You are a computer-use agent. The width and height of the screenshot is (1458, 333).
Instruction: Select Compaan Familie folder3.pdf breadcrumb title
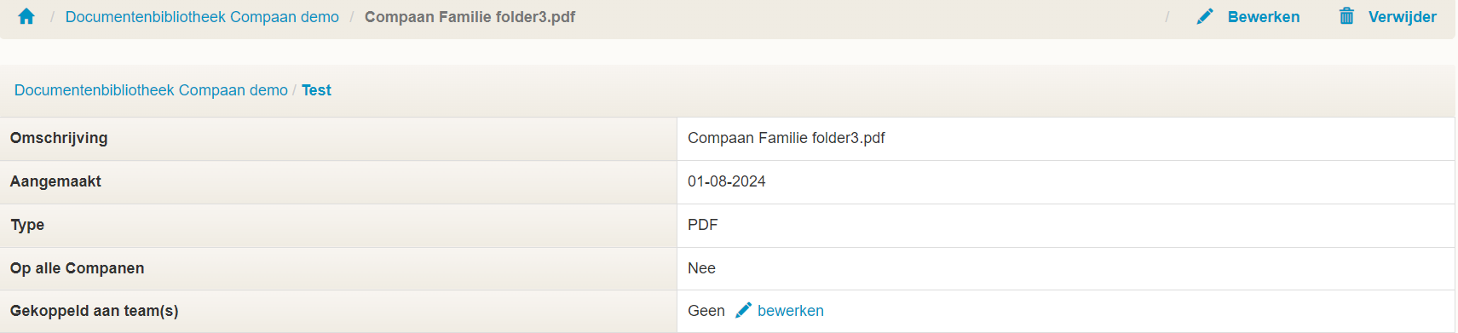coord(470,17)
